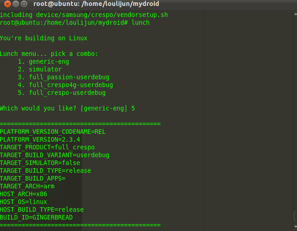
Task: Click 'Lunch menu... pick a combo:' line
Action: 49,54
